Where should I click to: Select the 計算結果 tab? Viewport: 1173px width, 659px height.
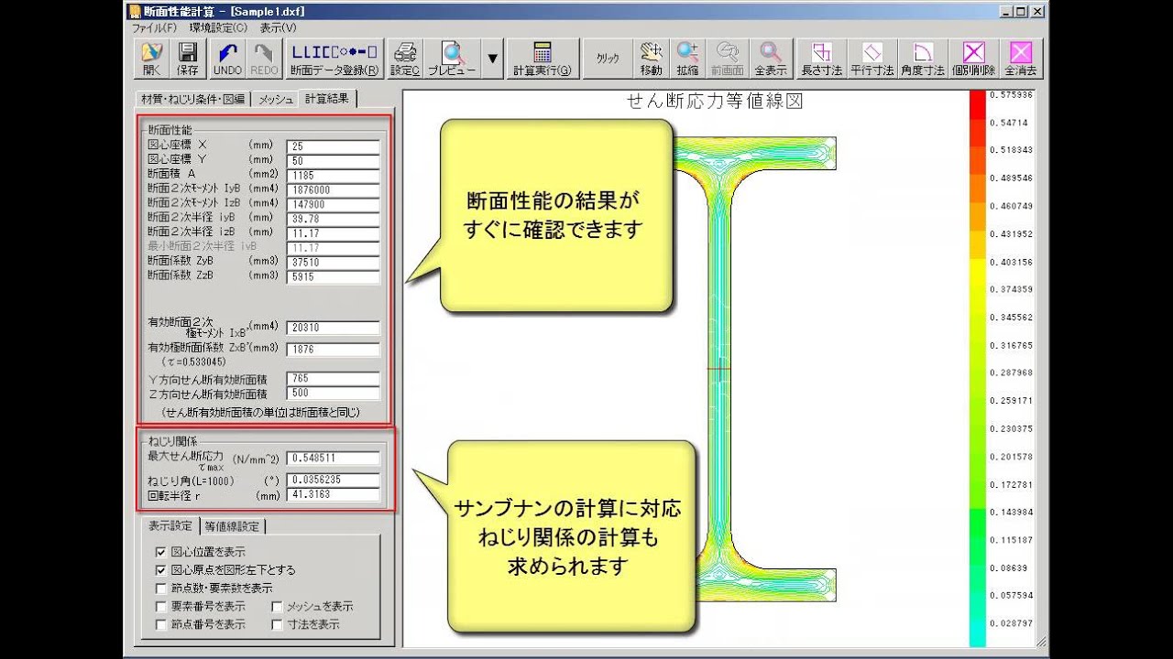point(327,98)
